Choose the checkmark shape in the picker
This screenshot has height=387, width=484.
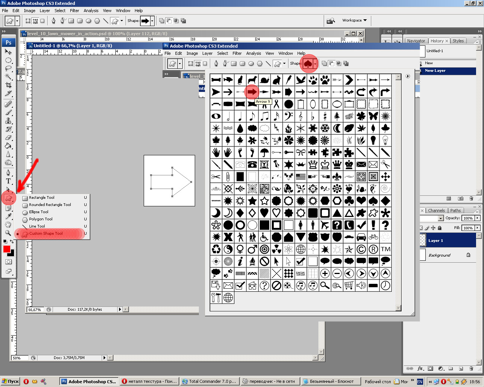[x=361, y=225]
